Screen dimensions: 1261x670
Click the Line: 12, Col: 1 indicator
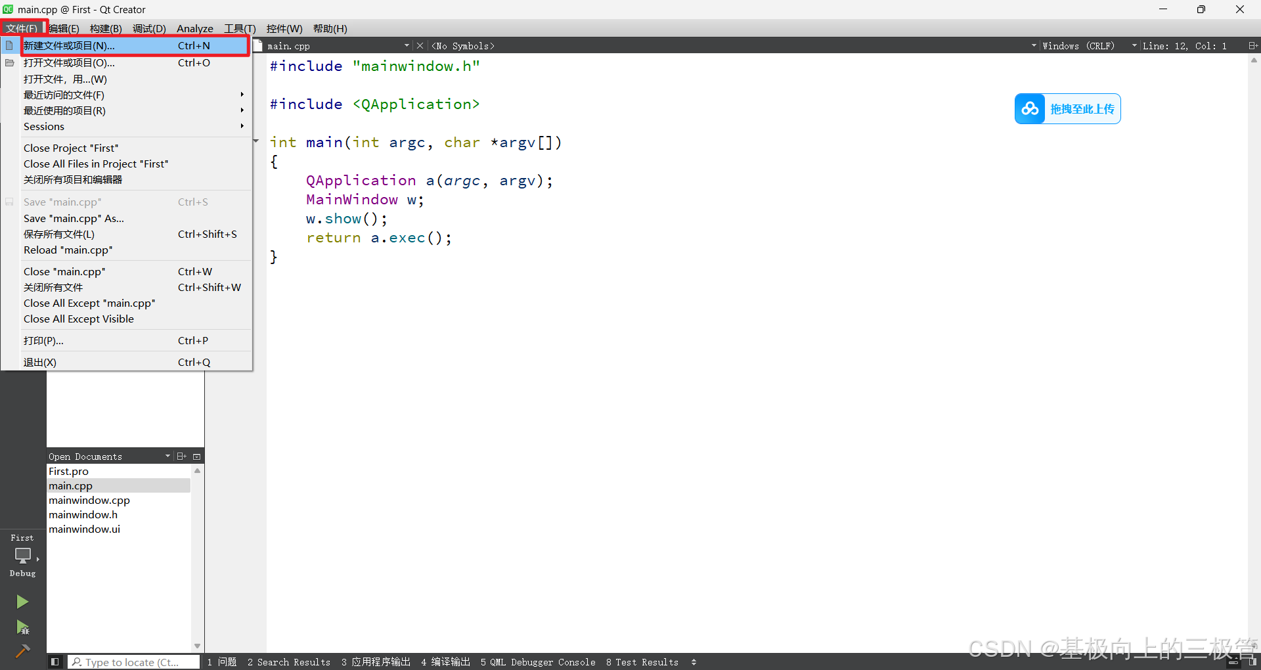1185,46
